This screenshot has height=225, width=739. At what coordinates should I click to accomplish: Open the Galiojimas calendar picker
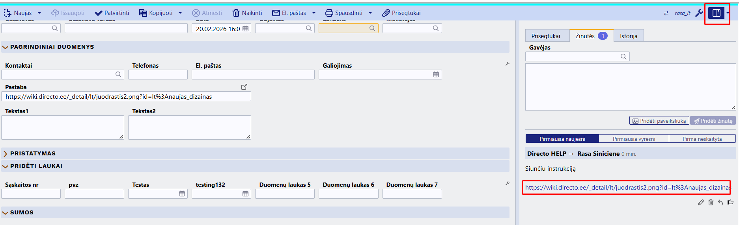pyautogui.click(x=436, y=75)
